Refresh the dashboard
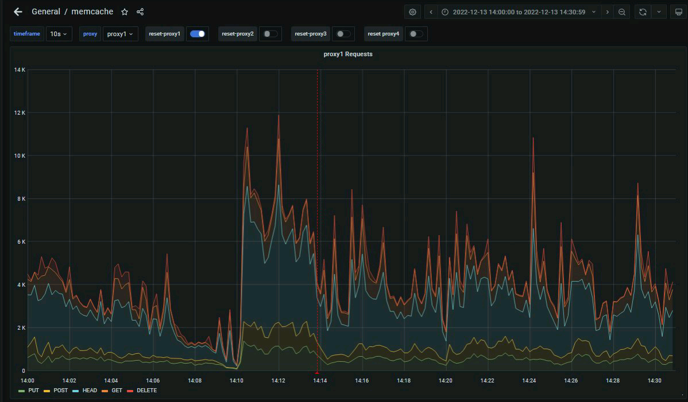688x402 pixels. pyautogui.click(x=643, y=12)
